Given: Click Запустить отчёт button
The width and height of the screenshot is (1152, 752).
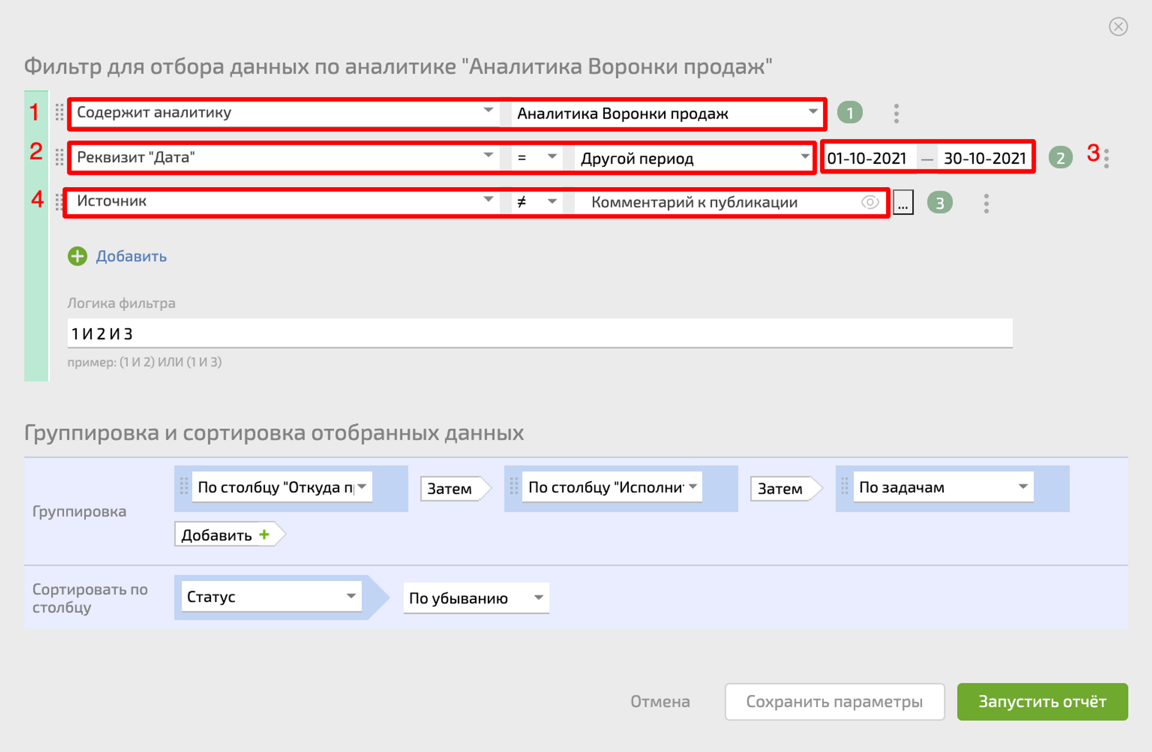Looking at the screenshot, I should [1042, 701].
